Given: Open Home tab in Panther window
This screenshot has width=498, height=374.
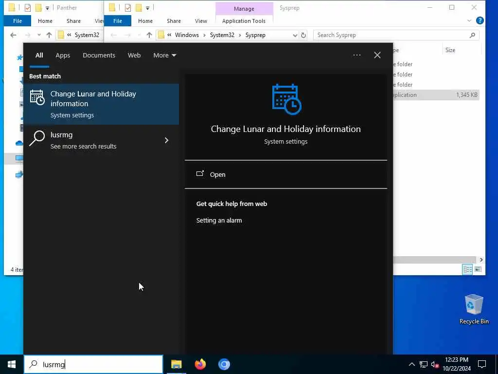Looking at the screenshot, I should click(45, 21).
